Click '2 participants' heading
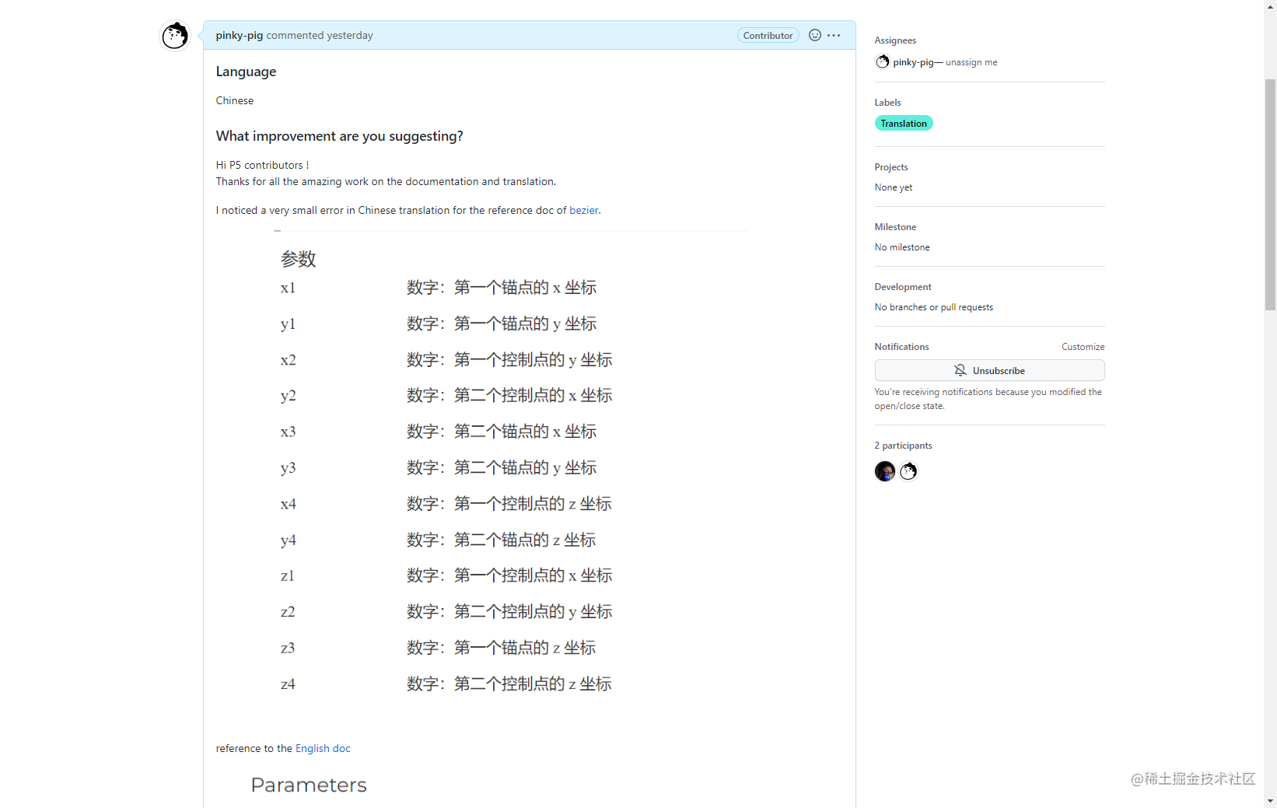 [x=903, y=446]
